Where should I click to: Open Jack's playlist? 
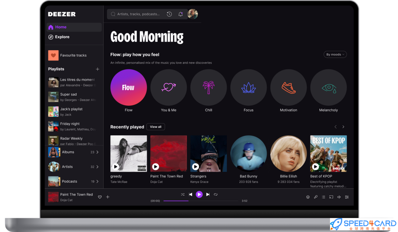[72, 112]
